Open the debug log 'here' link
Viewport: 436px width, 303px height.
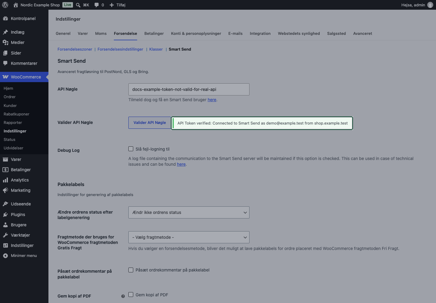[x=181, y=164]
